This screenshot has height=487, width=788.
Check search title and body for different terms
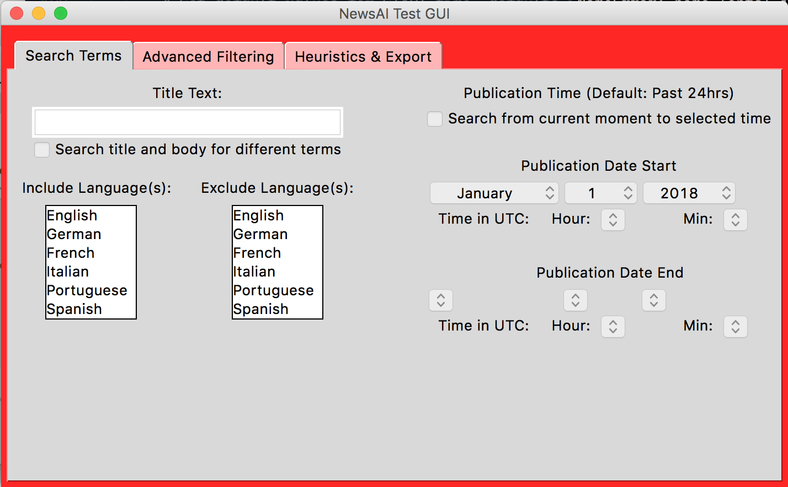click(42, 149)
